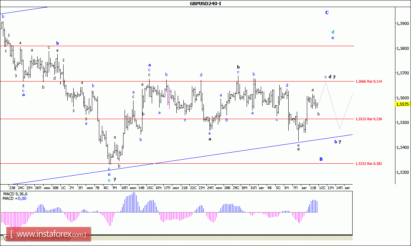Viewport: 411px width, 246px height.
Task: Open the www.instaforex.com link
Action: 48,234
